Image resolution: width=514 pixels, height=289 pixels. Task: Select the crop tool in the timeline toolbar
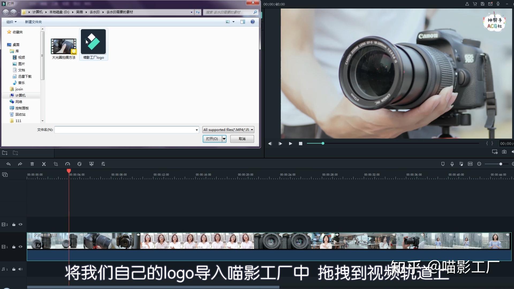tap(56, 164)
